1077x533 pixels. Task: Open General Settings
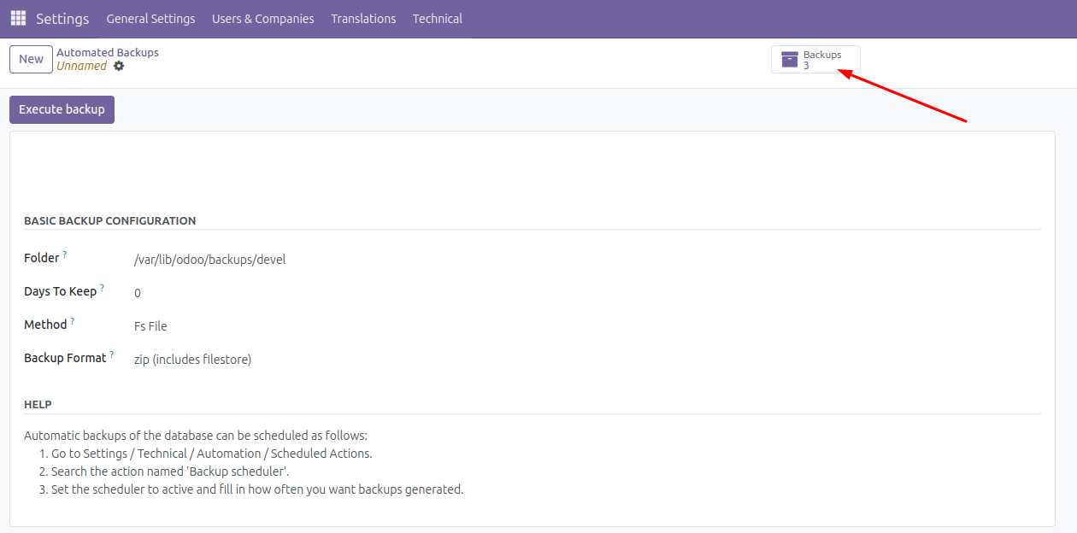coord(150,18)
